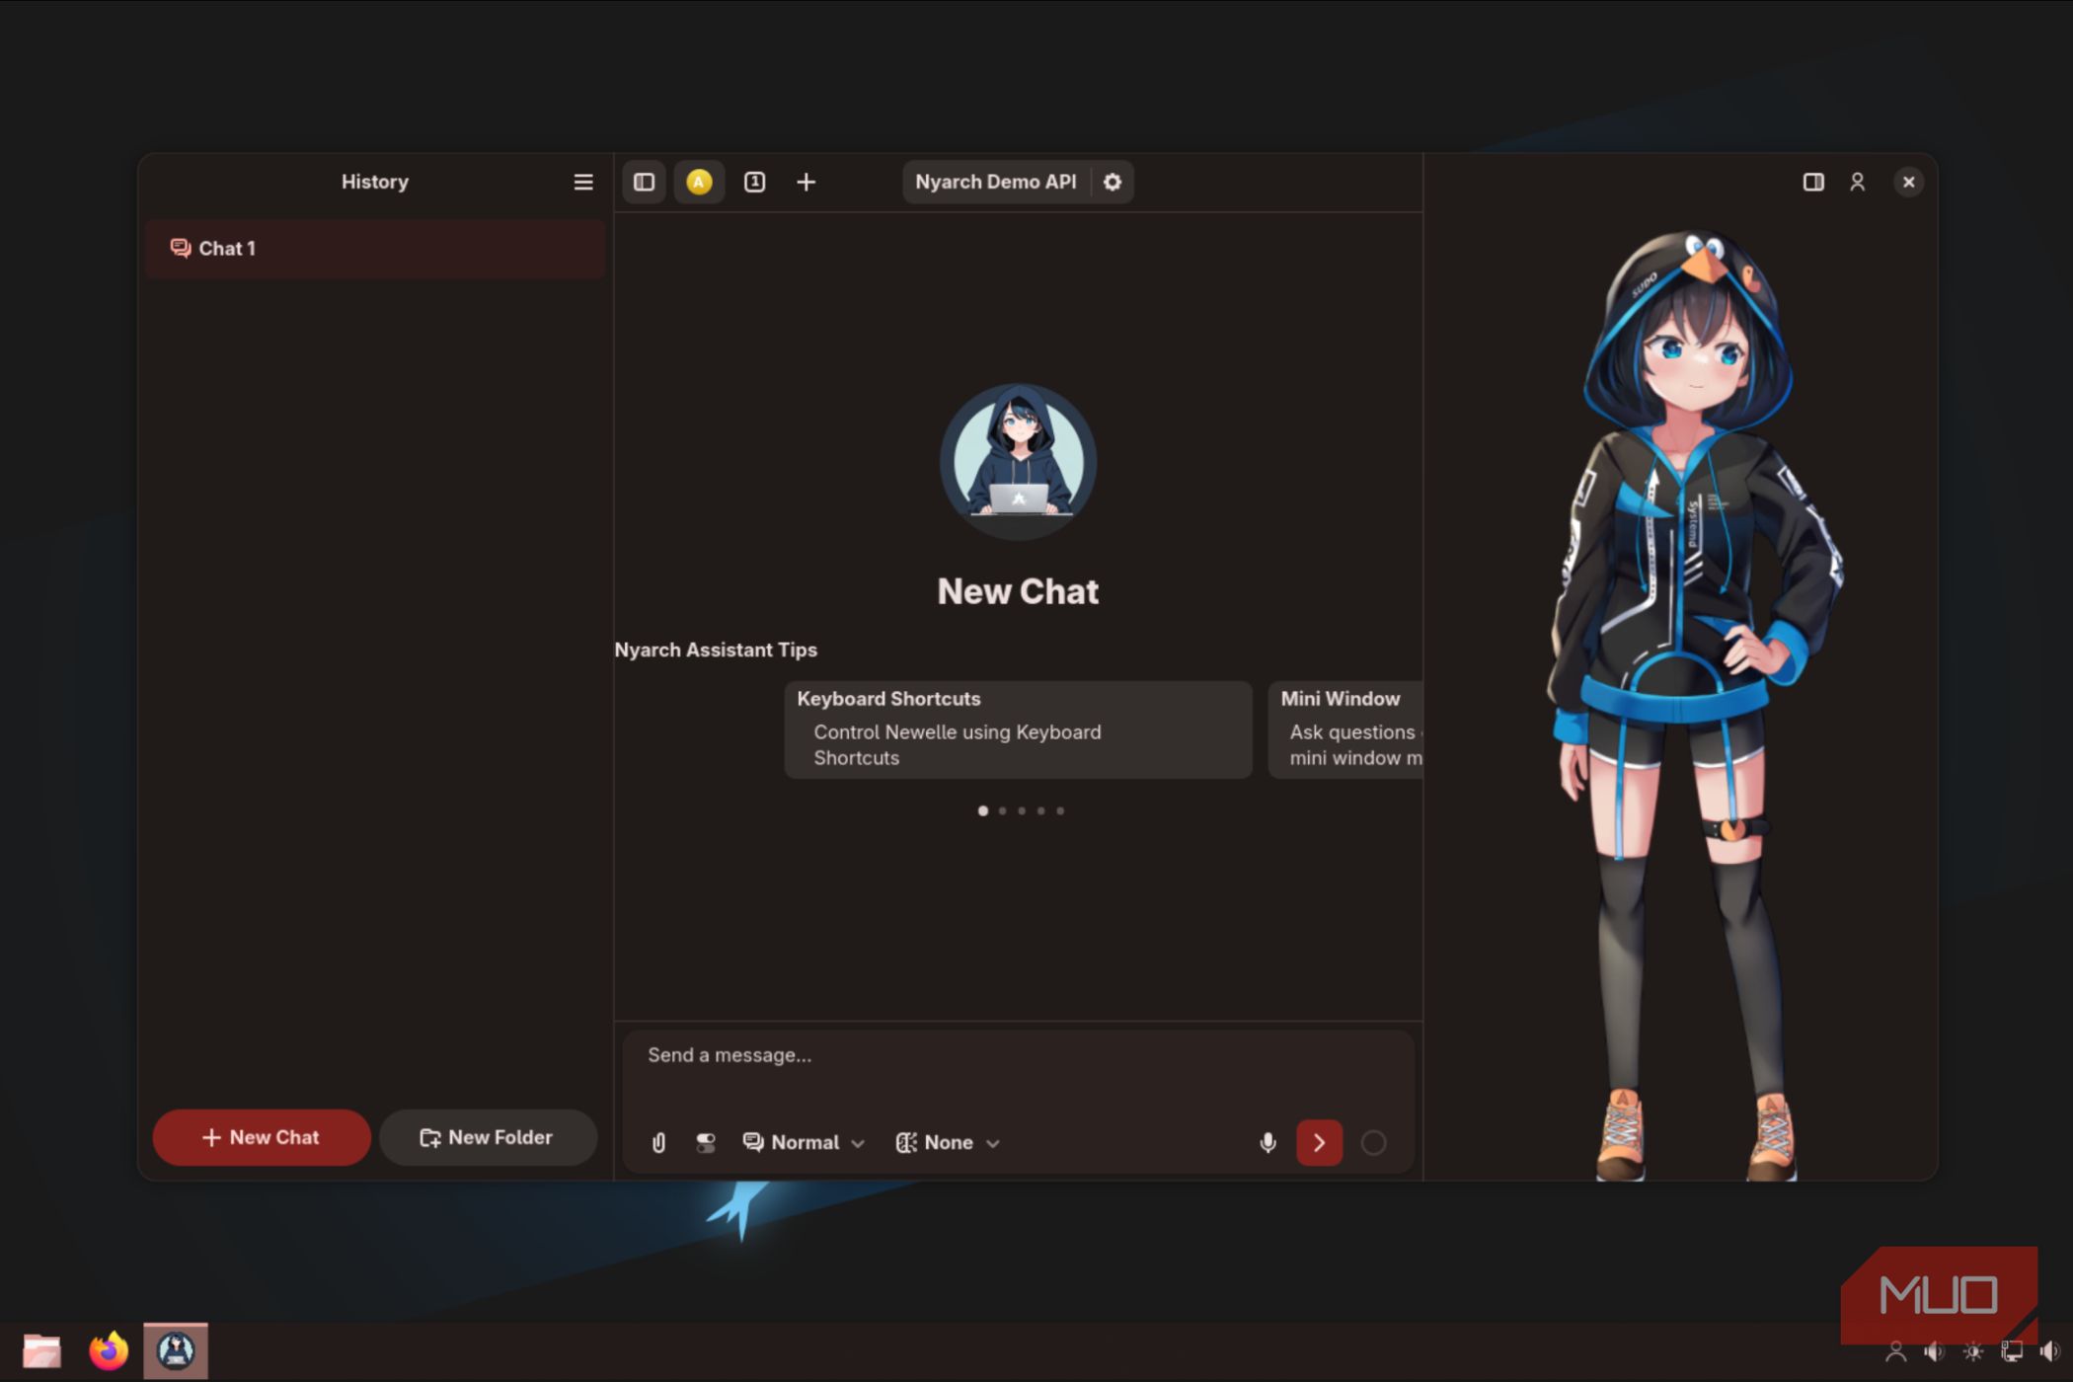Open the Nyarch Demo API model selector
The image size is (2073, 1382).
tap(995, 182)
